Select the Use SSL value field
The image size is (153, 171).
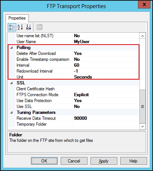106,107
